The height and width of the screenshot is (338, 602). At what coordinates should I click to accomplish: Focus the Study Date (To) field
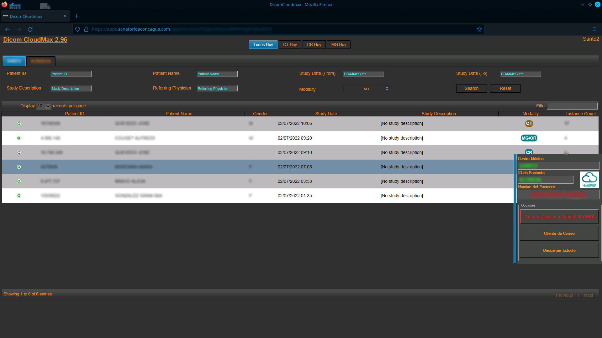pos(520,74)
